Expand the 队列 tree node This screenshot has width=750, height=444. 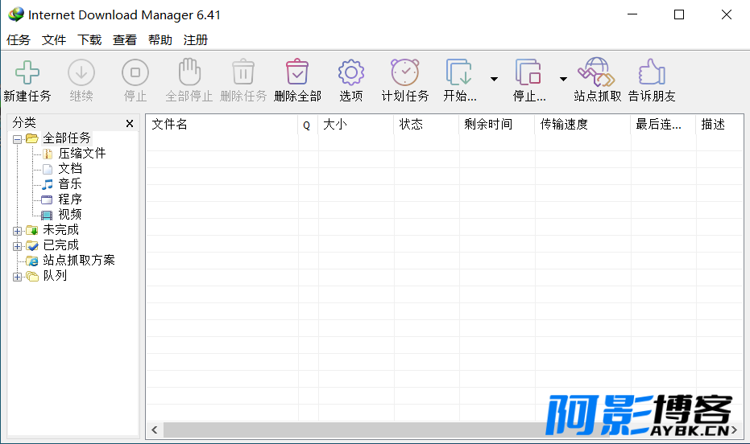(x=17, y=277)
